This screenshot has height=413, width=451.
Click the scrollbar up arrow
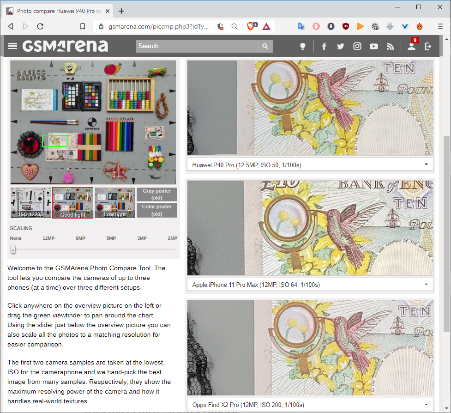(x=446, y=39)
